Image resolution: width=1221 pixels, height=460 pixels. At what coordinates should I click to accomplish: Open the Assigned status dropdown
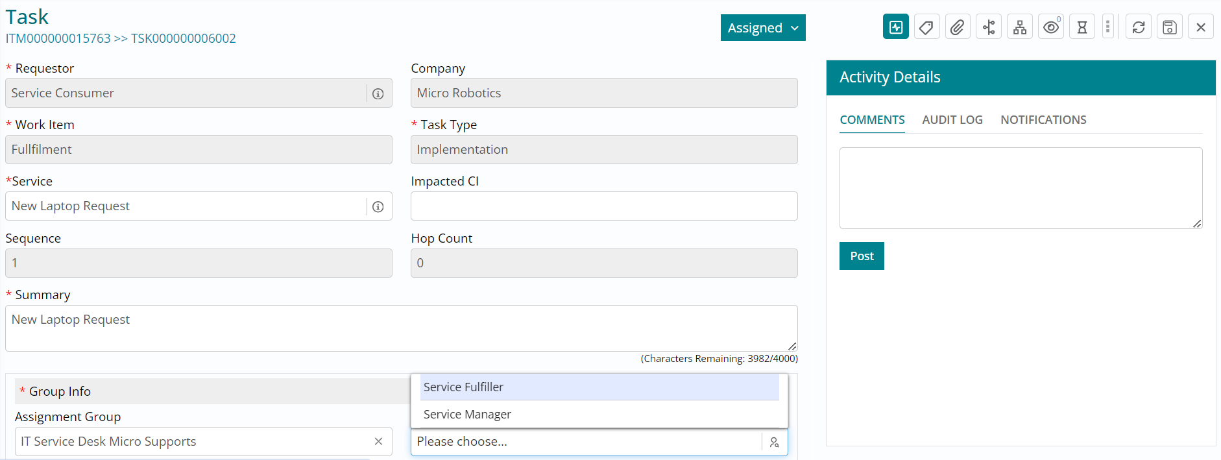click(x=763, y=28)
